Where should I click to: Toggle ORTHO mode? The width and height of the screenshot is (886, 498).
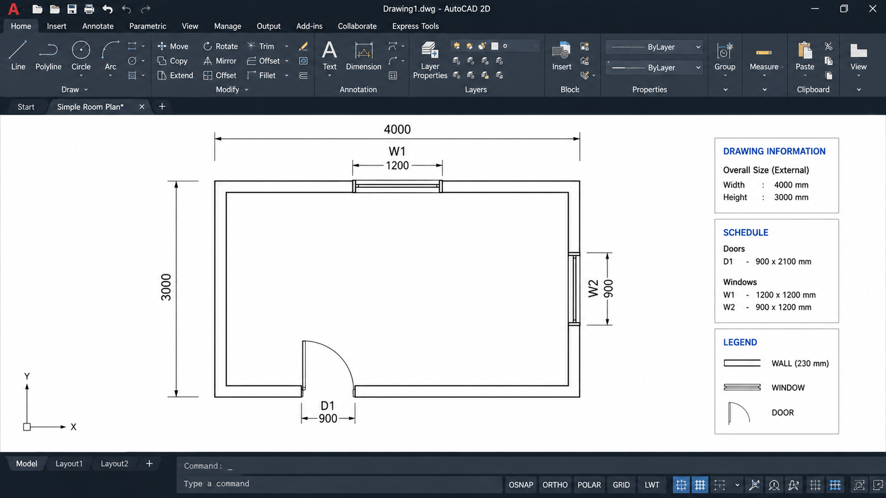(555, 485)
